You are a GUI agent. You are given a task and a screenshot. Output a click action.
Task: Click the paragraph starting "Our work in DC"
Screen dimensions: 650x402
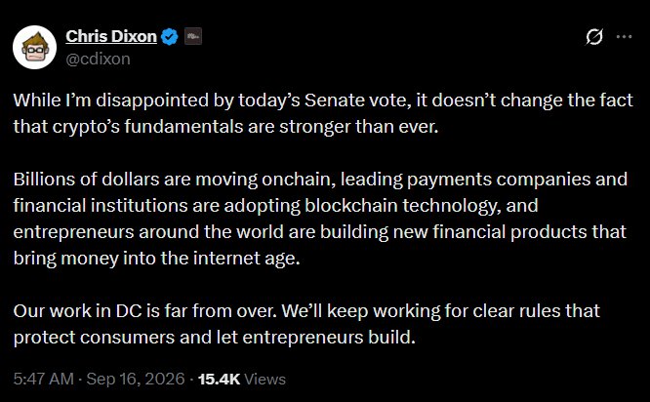click(306, 324)
